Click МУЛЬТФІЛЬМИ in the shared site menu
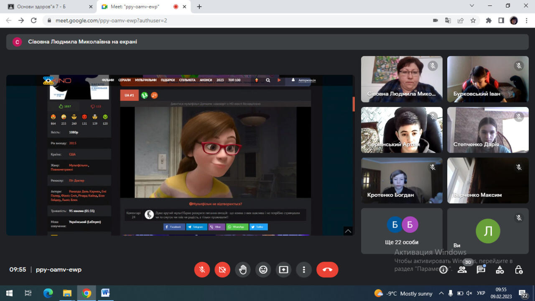The image size is (535, 301). 145,80
